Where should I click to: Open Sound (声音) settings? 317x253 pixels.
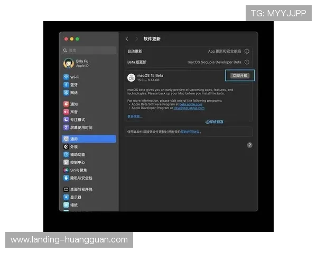coord(74,112)
